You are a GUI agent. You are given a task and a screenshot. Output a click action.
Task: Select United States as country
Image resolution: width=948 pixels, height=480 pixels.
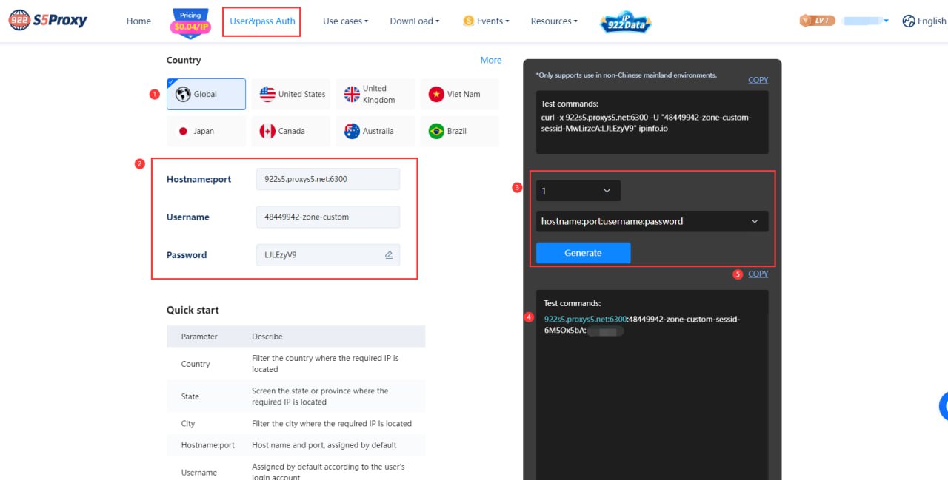coord(291,94)
